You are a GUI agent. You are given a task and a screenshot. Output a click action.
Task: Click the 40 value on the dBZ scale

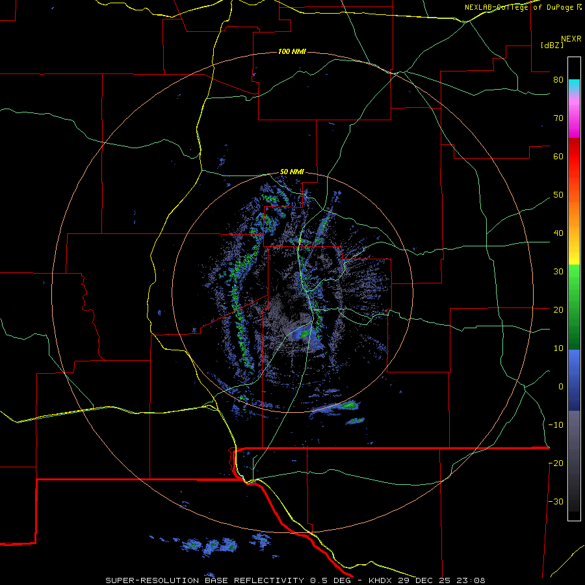coord(558,233)
